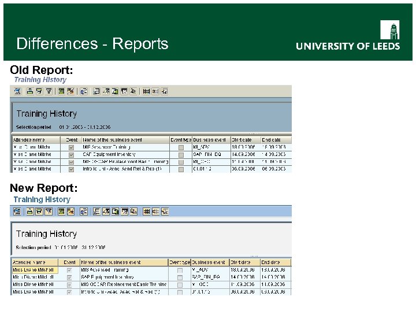This screenshot has width=416, height=312.
Task: Click Business event column header in New Report
Action: [210, 262]
